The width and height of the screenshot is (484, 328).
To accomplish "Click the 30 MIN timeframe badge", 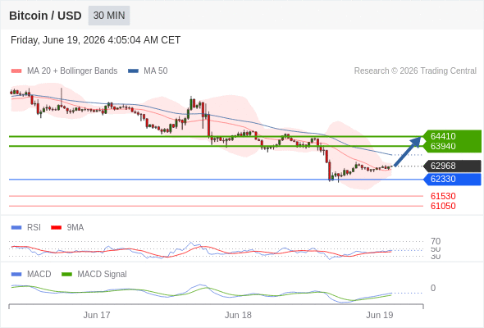I will point(109,16).
